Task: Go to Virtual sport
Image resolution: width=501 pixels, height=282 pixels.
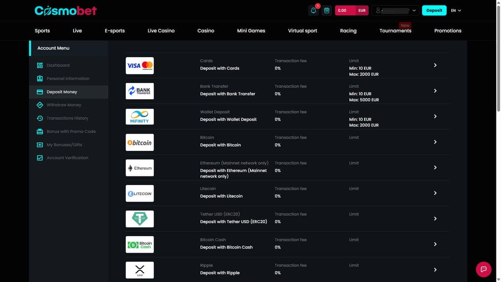Action: point(303,30)
